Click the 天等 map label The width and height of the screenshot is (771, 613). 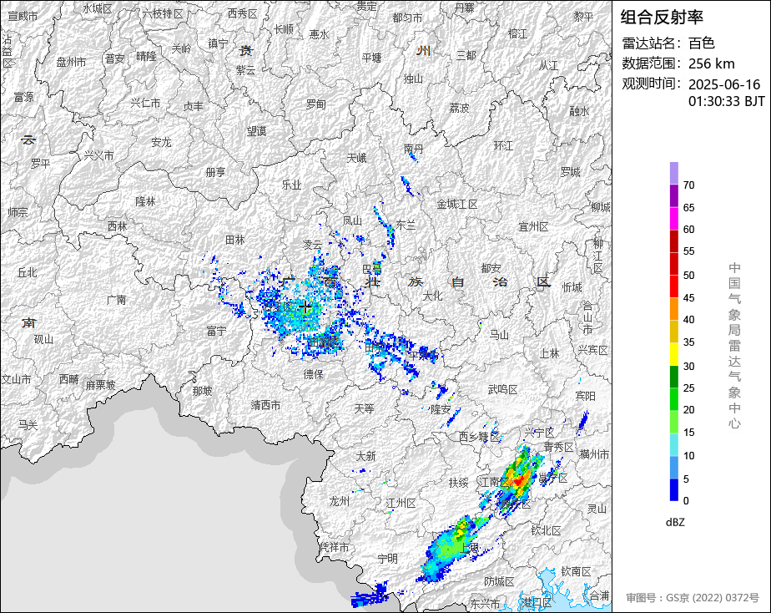click(364, 408)
